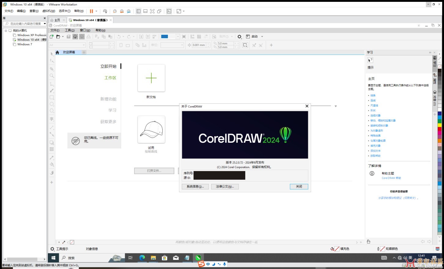Screen dimensions: 444x269
Task: Click the 关闭 button in About dialog
Action: coord(299,186)
